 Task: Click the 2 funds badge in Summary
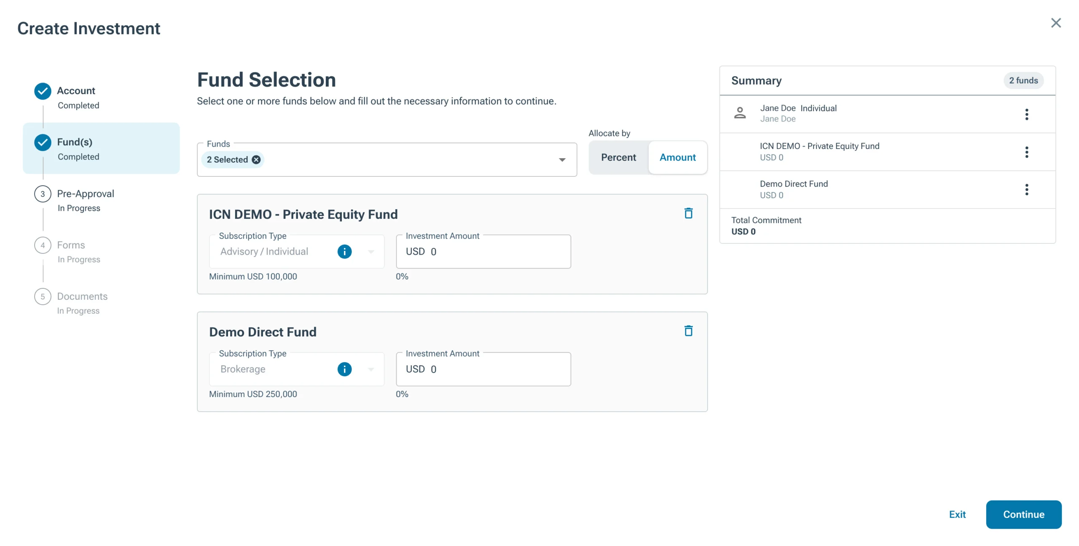tap(1023, 80)
